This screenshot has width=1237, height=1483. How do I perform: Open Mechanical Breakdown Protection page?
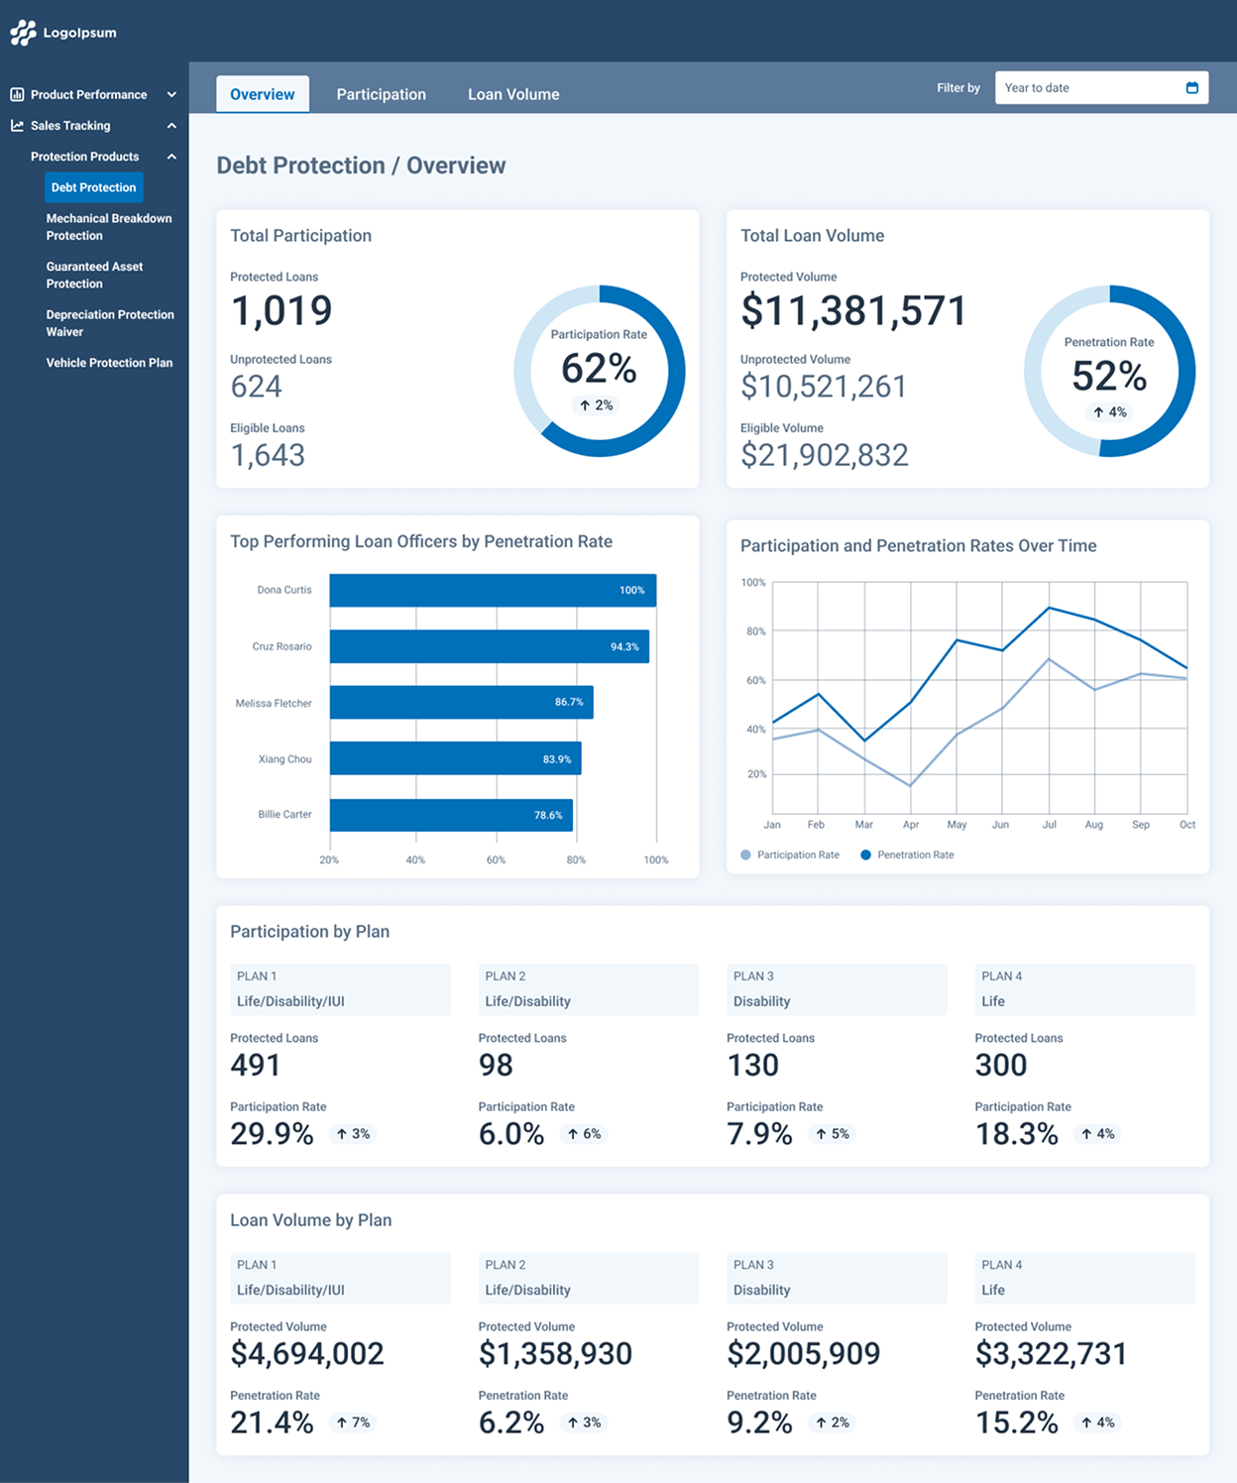108,227
